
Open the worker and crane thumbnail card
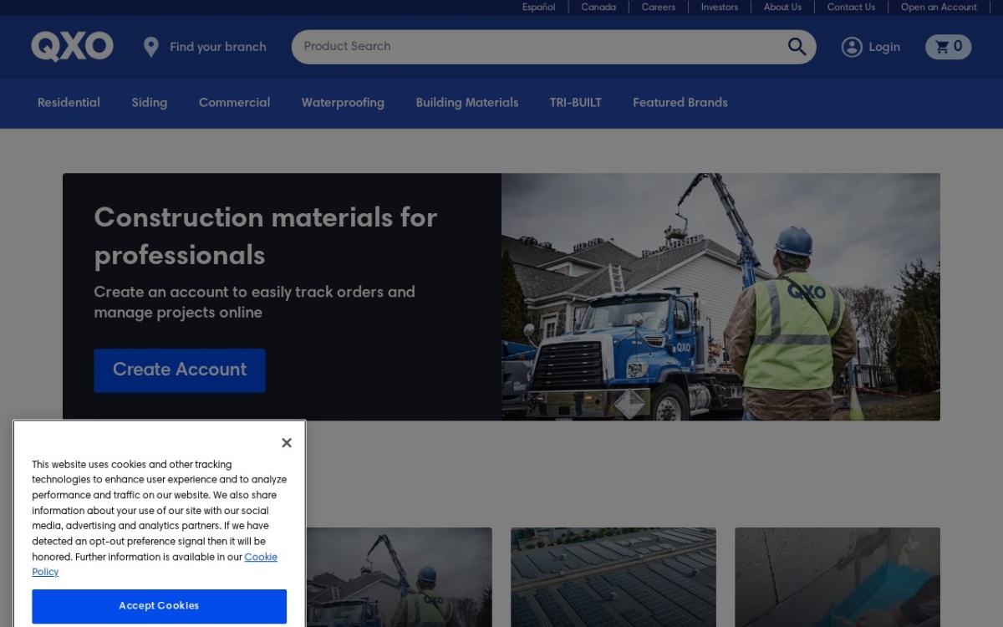tap(399, 577)
